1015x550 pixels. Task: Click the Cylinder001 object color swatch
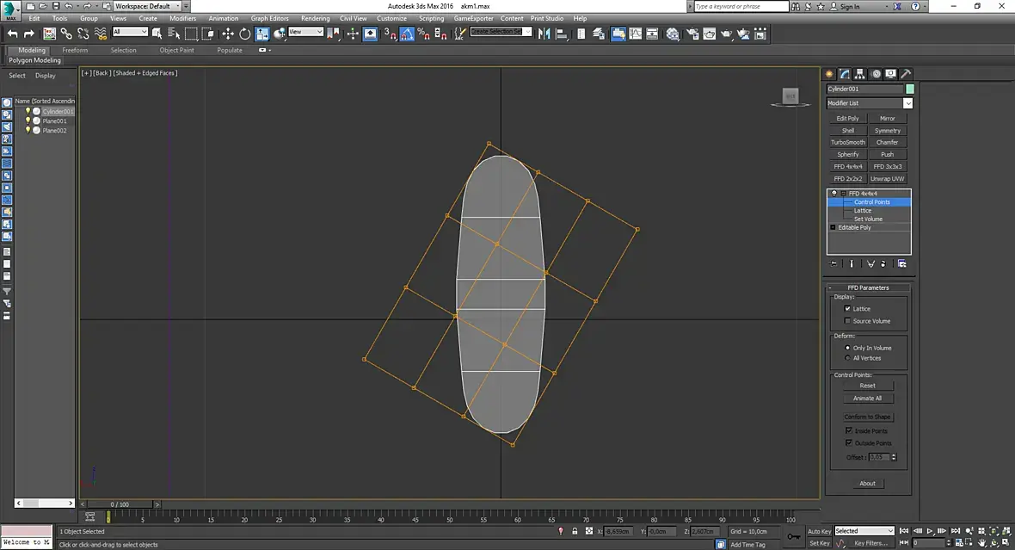(910, 89)
